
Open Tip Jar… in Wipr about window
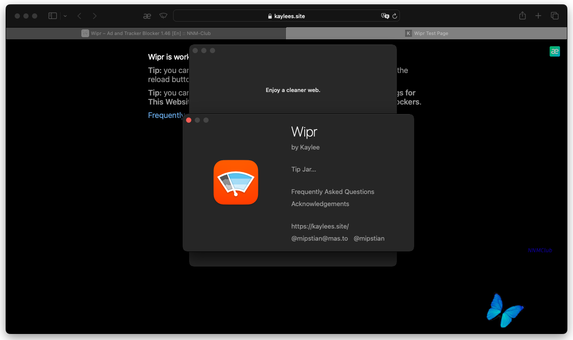(x=304, y=169)
